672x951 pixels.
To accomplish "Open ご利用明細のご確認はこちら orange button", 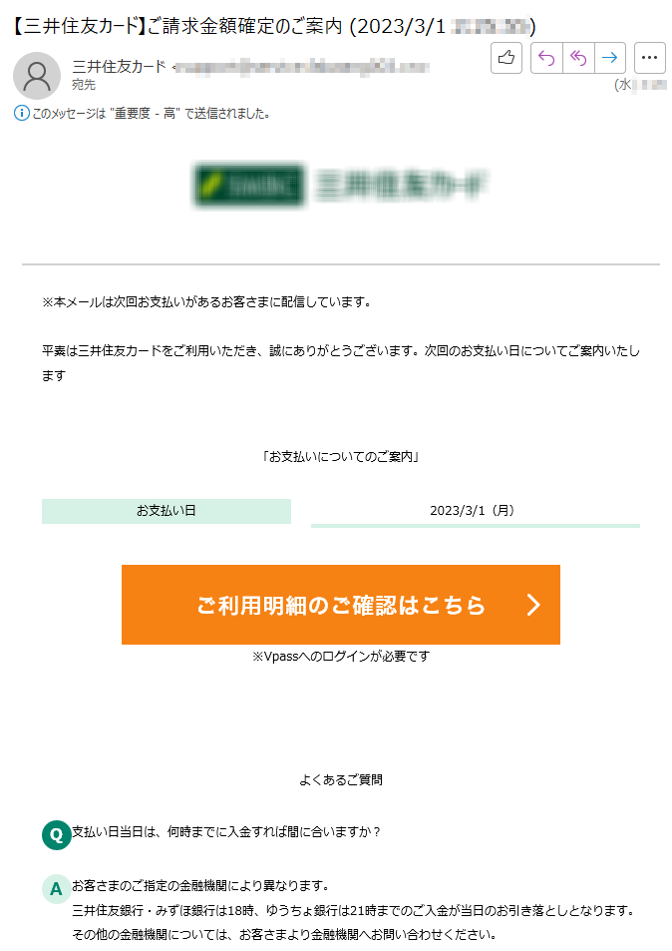I will tap(341, 605).
